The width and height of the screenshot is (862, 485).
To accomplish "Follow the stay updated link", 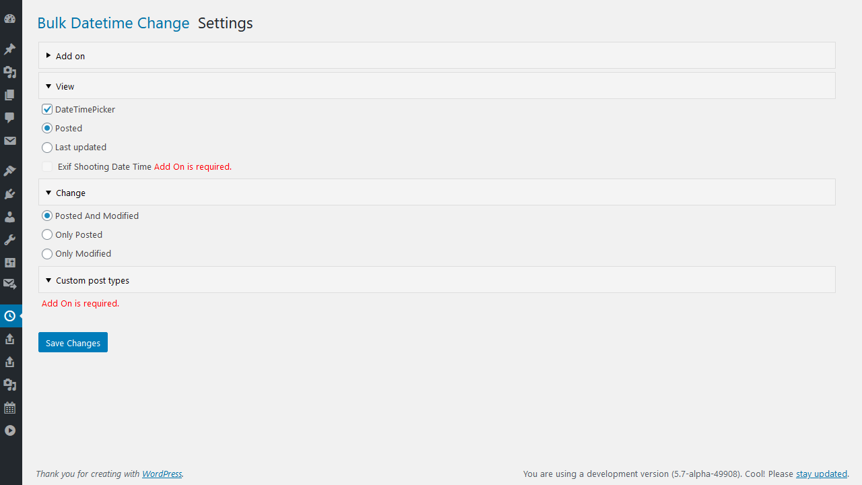I will [822, 474].
